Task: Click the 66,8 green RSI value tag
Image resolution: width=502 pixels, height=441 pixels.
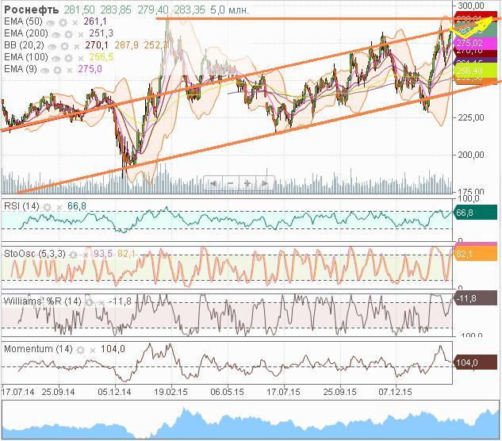Action: pyautogui.click(x=475, y=213)
